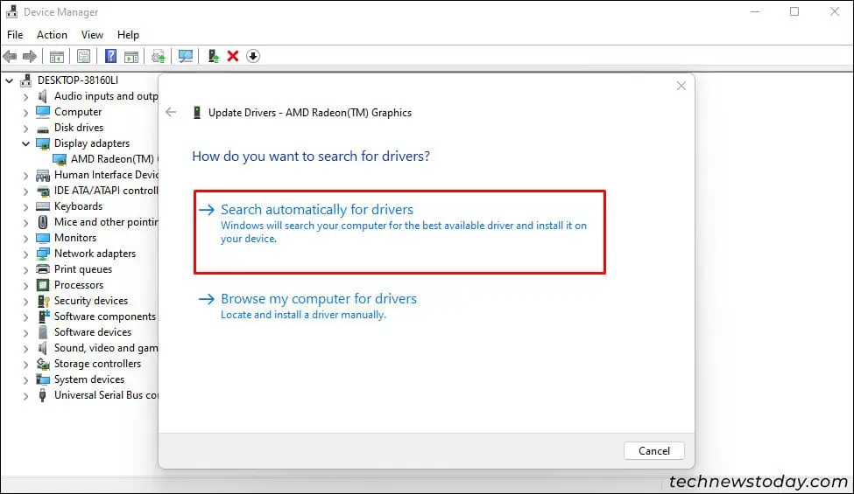Select Software devices label

tap(93, 332)
